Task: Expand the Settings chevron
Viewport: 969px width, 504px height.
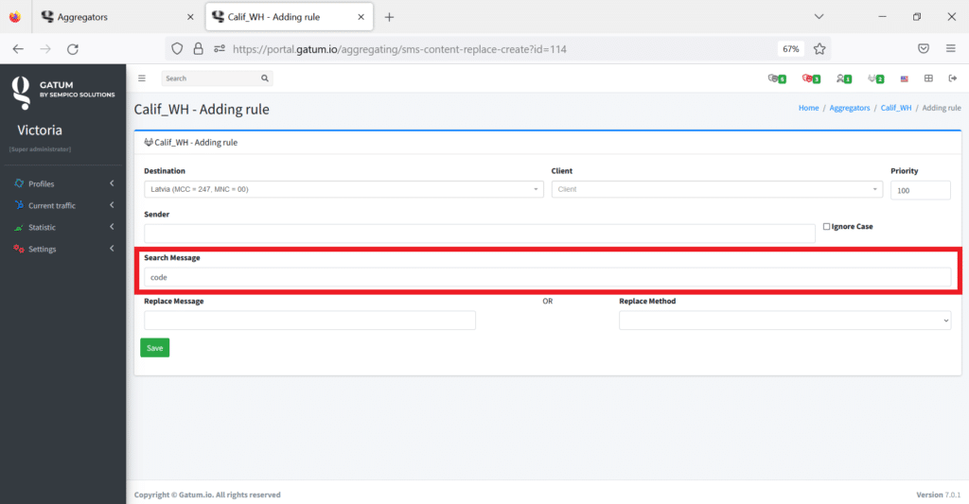Action: pyautogui.click(x=112, y=249)
